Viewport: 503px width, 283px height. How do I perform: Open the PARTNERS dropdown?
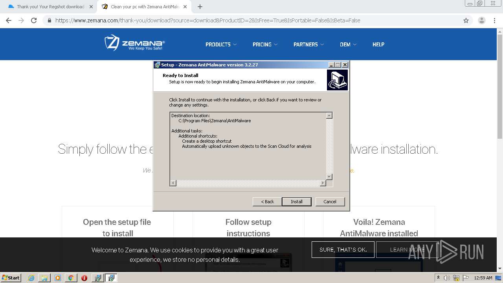click(x=308, y=44)
